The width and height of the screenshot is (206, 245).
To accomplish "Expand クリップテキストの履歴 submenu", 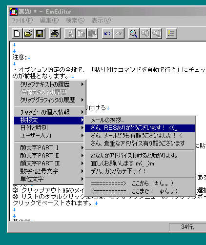I will tap(50, 84).
